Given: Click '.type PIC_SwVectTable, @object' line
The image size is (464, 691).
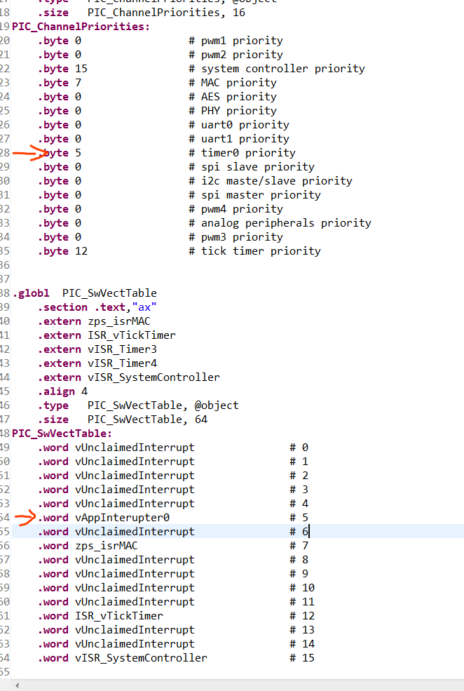Looking at the screenshot, I should pyautogui.click(x=138, y=406).
